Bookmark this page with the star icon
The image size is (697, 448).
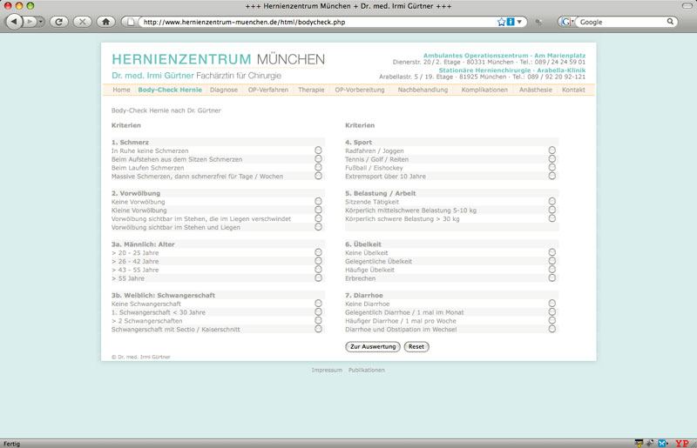tap(501, 21)
